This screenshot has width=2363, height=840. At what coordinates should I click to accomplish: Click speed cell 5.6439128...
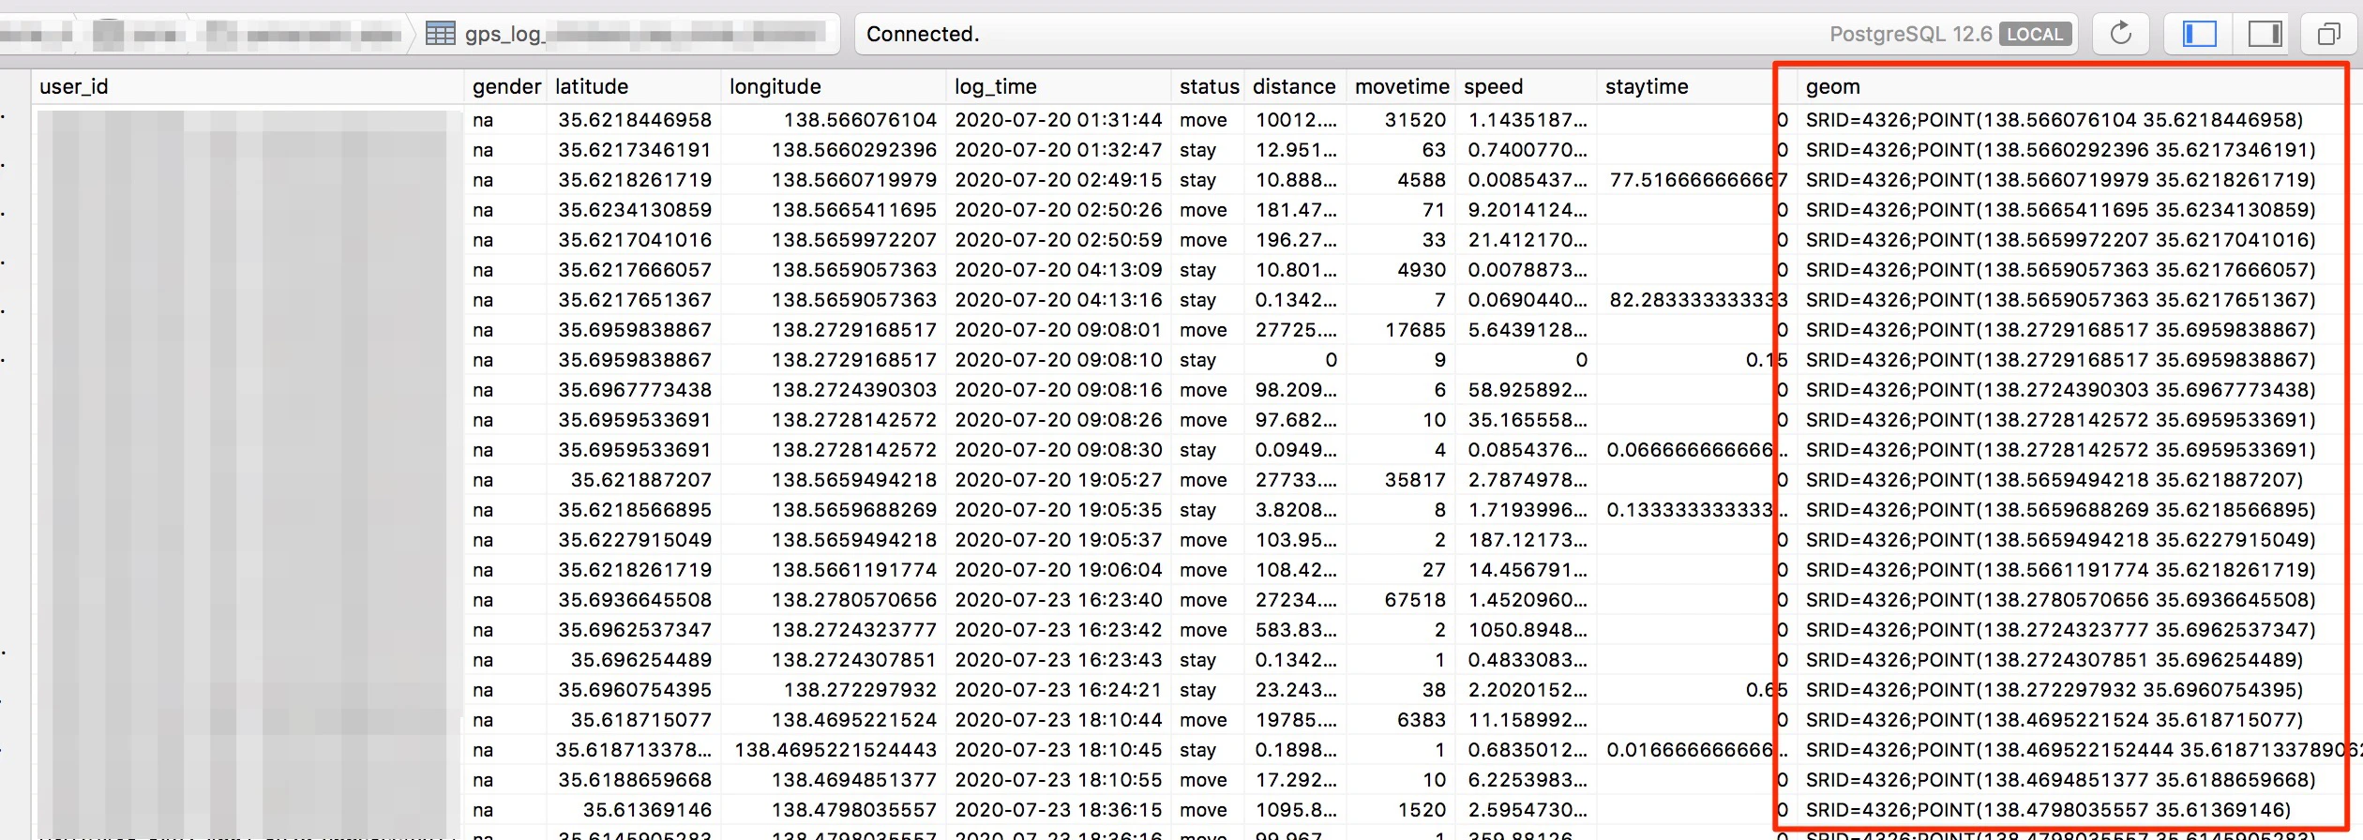[1528, 330]
